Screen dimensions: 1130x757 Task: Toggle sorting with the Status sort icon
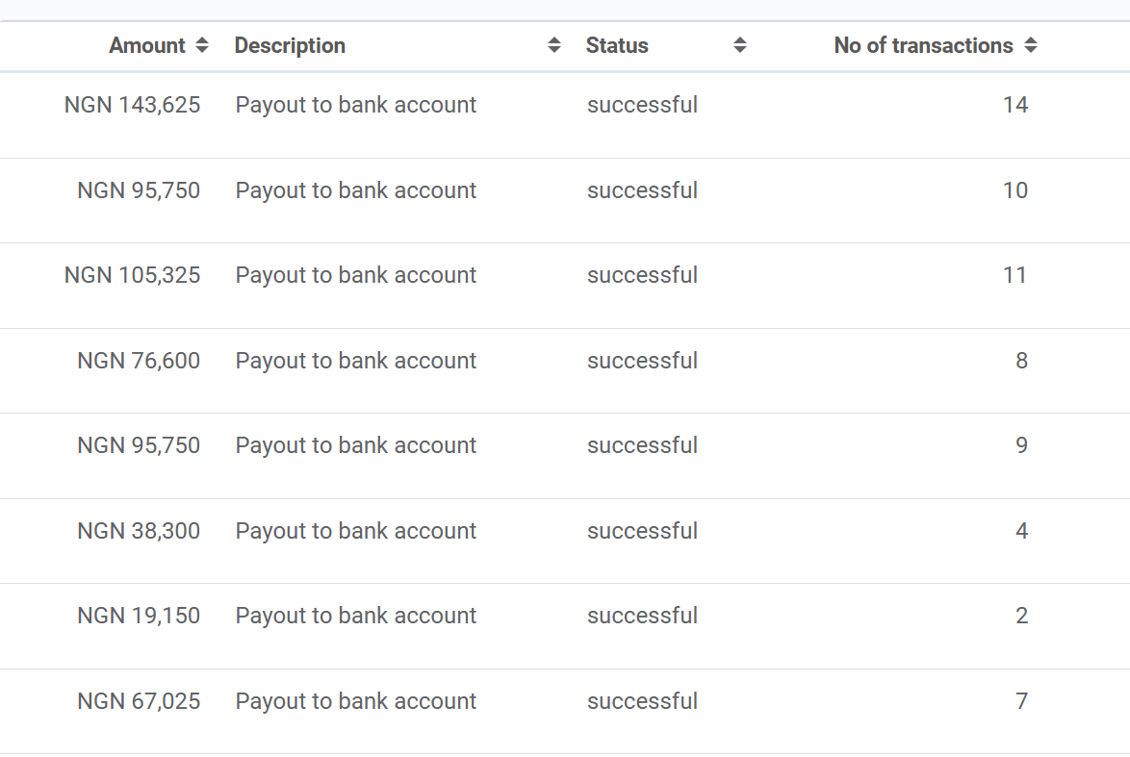pyautogui.click(x=739, y=45)
